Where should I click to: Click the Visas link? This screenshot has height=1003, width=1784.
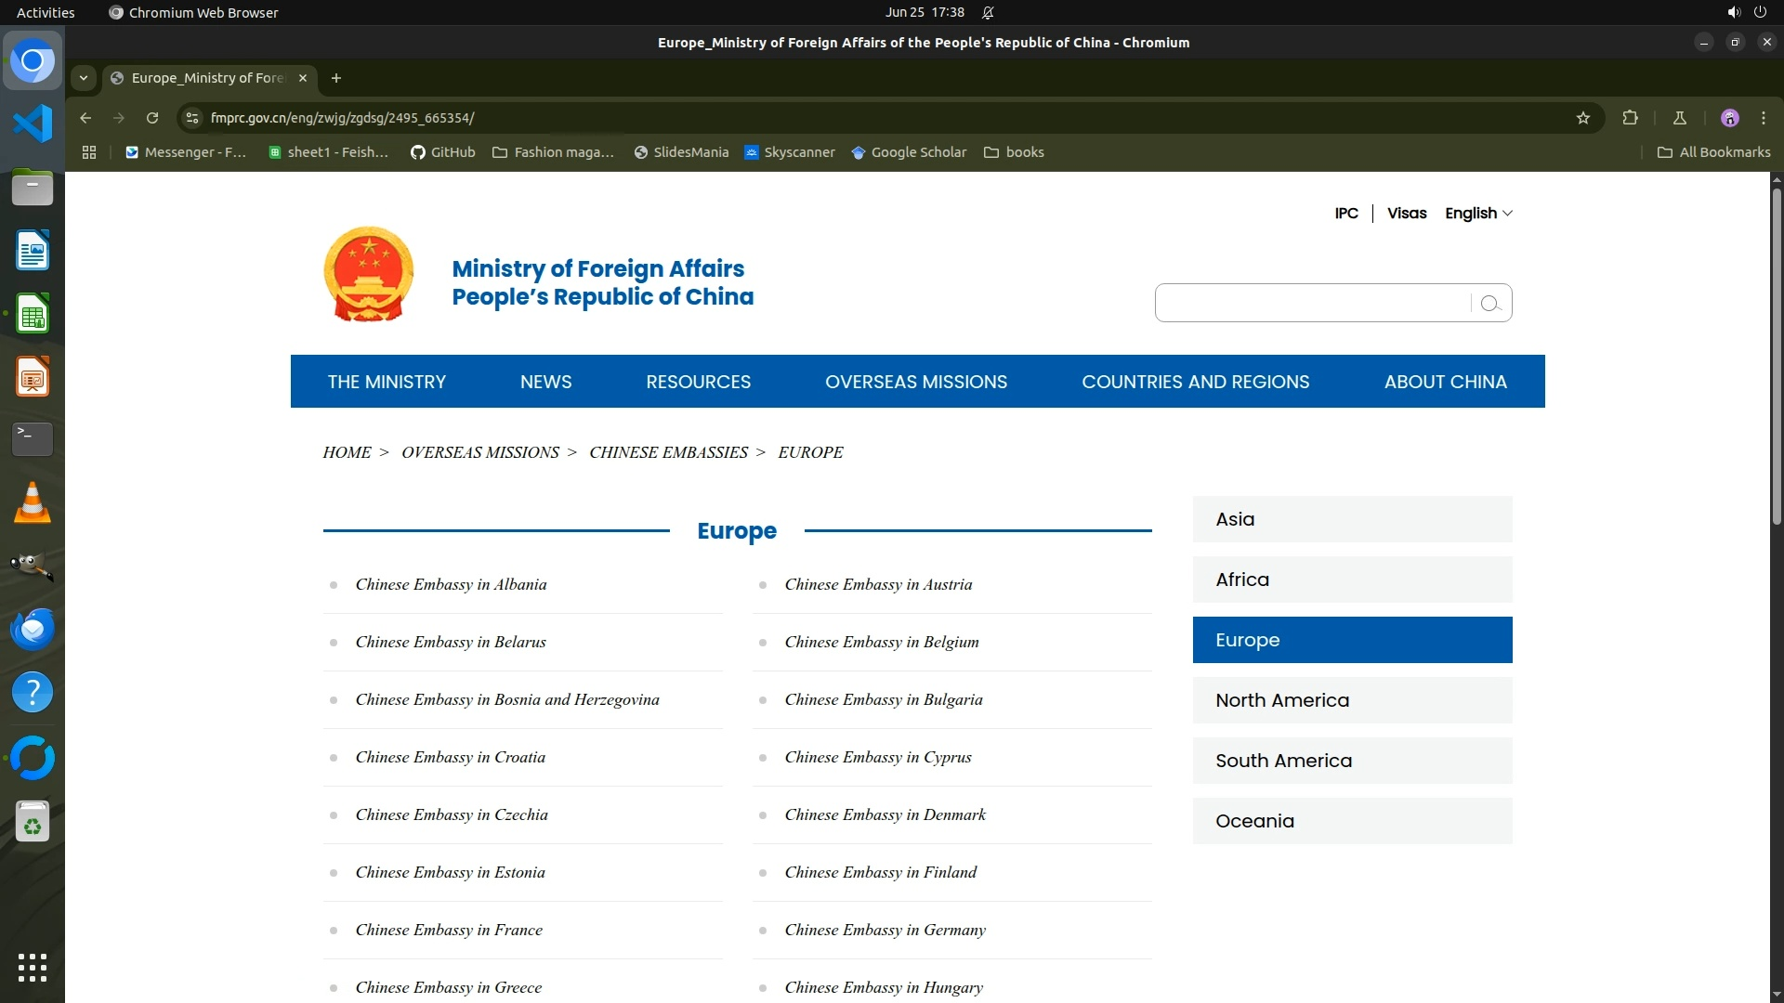[1406, 213]
